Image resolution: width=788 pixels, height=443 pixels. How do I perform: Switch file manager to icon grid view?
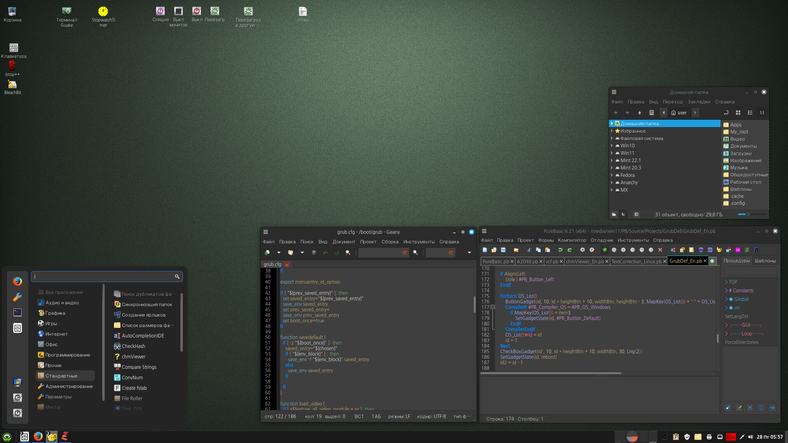(x=738, y=113)
